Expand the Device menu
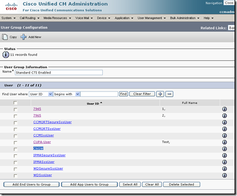237x196 pixels. (103, 18)
